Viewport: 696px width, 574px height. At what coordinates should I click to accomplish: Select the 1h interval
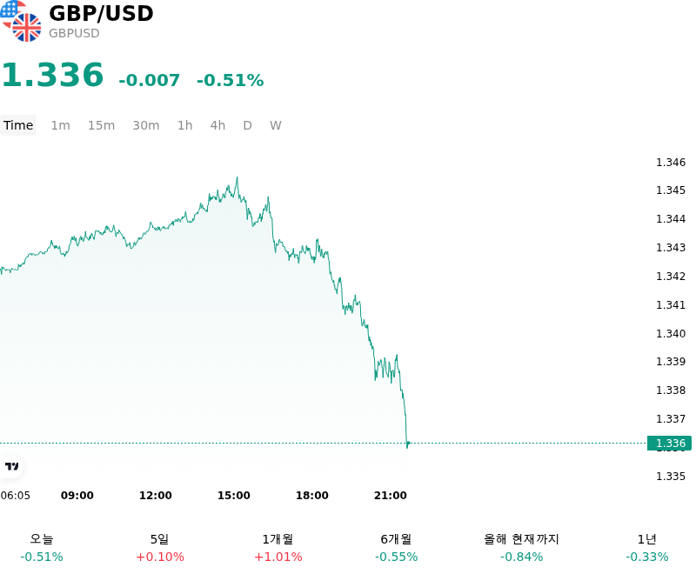point(185,125)
